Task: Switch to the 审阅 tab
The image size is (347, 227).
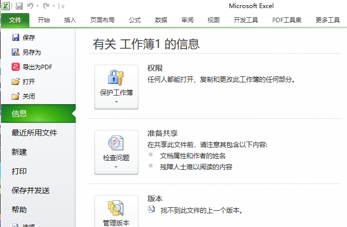Action: [187, 20]
